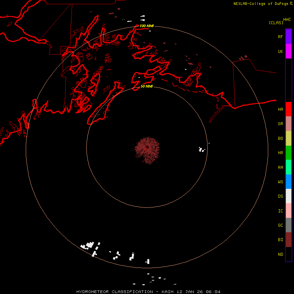This screenshot has height=294, width=294.
Task: Click the "50 NMI" range ring label
Action: coord(147,86)
